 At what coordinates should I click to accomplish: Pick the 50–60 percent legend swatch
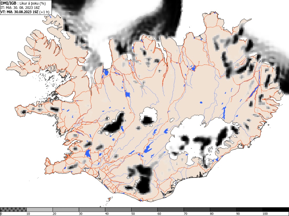pyautogui.click(x=144, y=210)
